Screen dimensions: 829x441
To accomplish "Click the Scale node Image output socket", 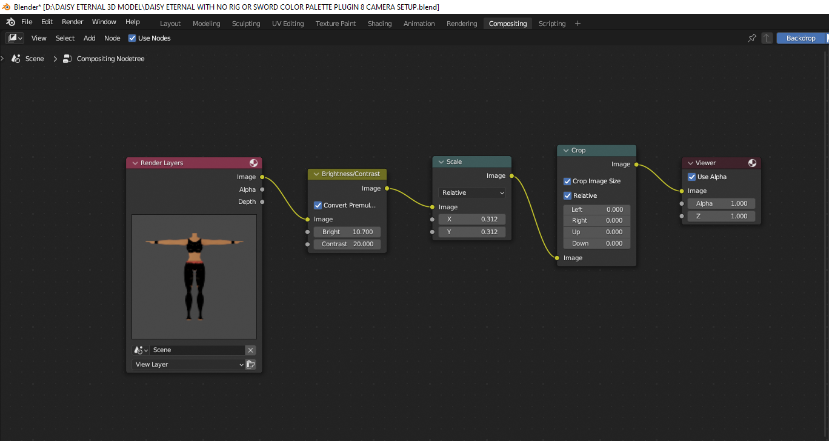I will [511, 176].
